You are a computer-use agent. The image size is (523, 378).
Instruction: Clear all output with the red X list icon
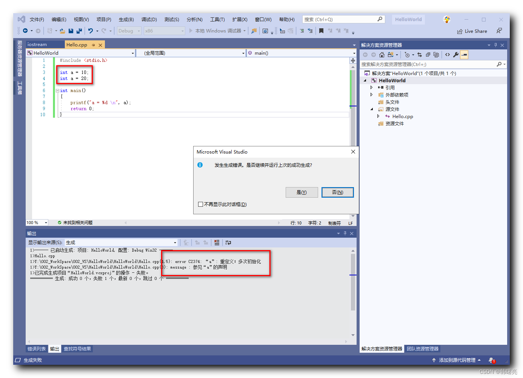point(217,243)
